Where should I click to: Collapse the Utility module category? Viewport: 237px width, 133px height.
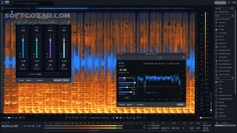pos(233,78)
